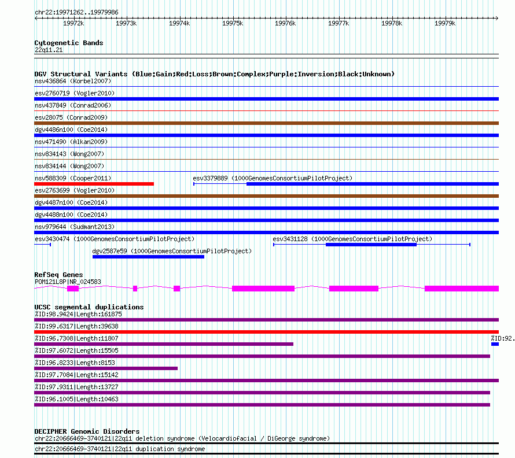Select the %ID:98.9424 Length:161875 duplication label
Screen dimensions: 515x458
pos(79,314)
